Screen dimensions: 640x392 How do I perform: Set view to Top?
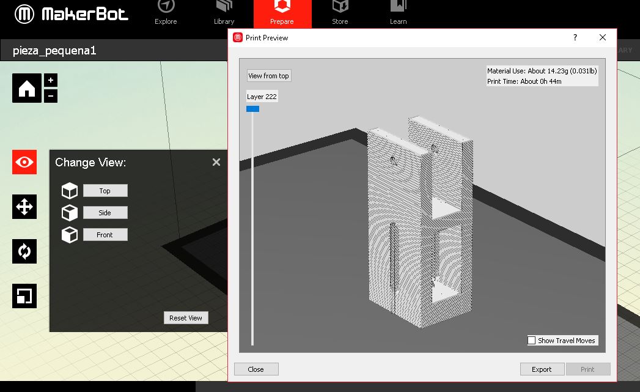tap(105, 191)
